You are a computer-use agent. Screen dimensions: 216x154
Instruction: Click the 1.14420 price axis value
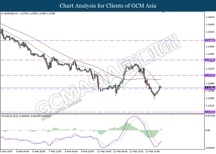click(x=210, y=24)
